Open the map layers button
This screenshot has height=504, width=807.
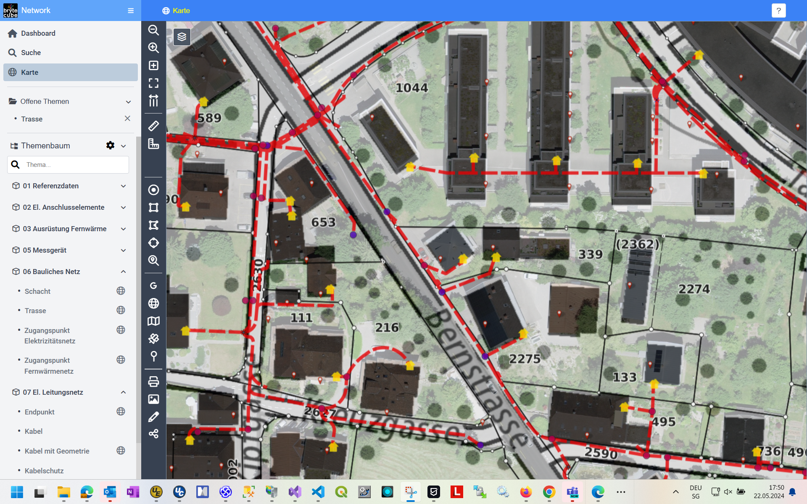click(182, 37)
